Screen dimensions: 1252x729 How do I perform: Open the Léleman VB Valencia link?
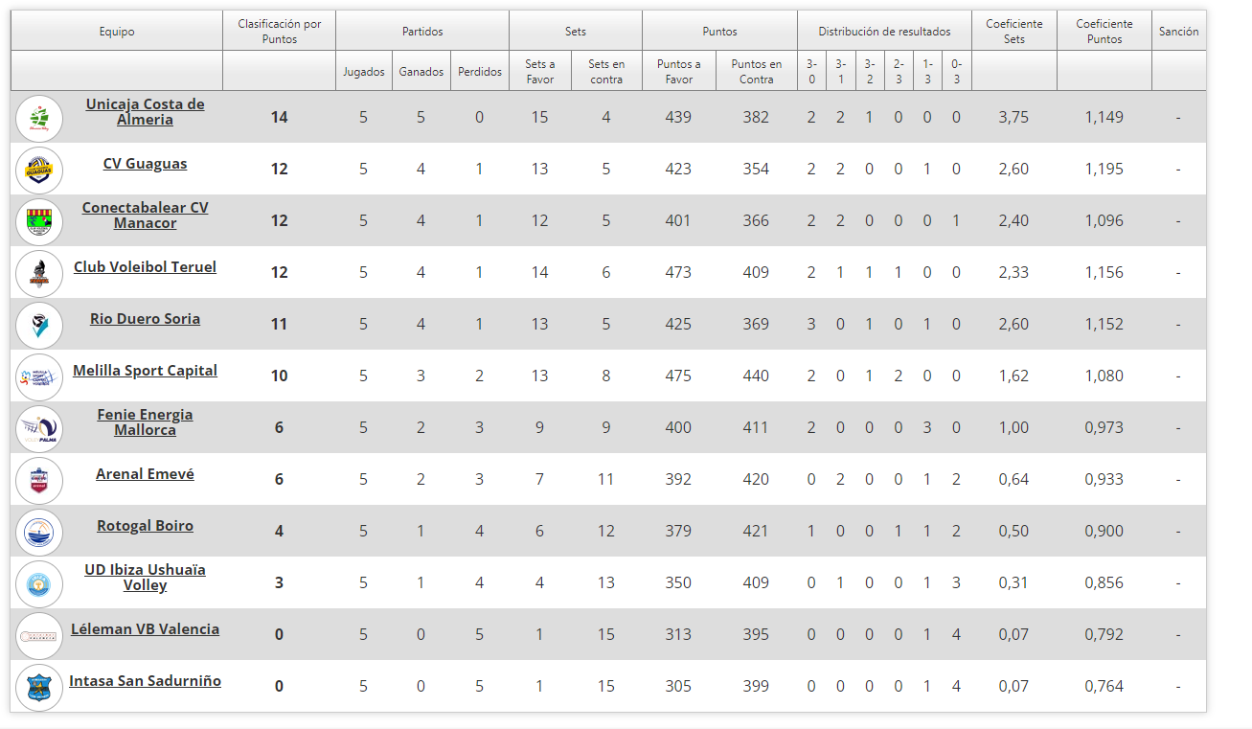[x=145, y=629]
